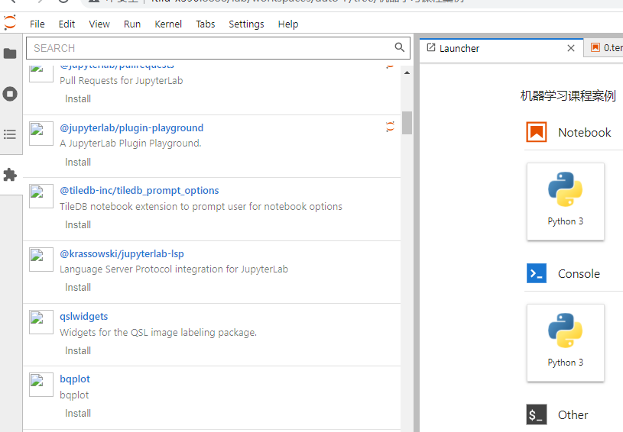
Task: Open the Edit menu
Action: point(67,24)
